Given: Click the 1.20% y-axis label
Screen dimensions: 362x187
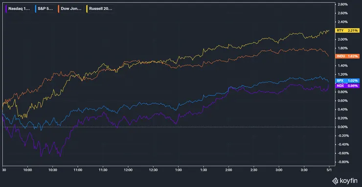Looking at the screenshot, I should pos(343,74).
